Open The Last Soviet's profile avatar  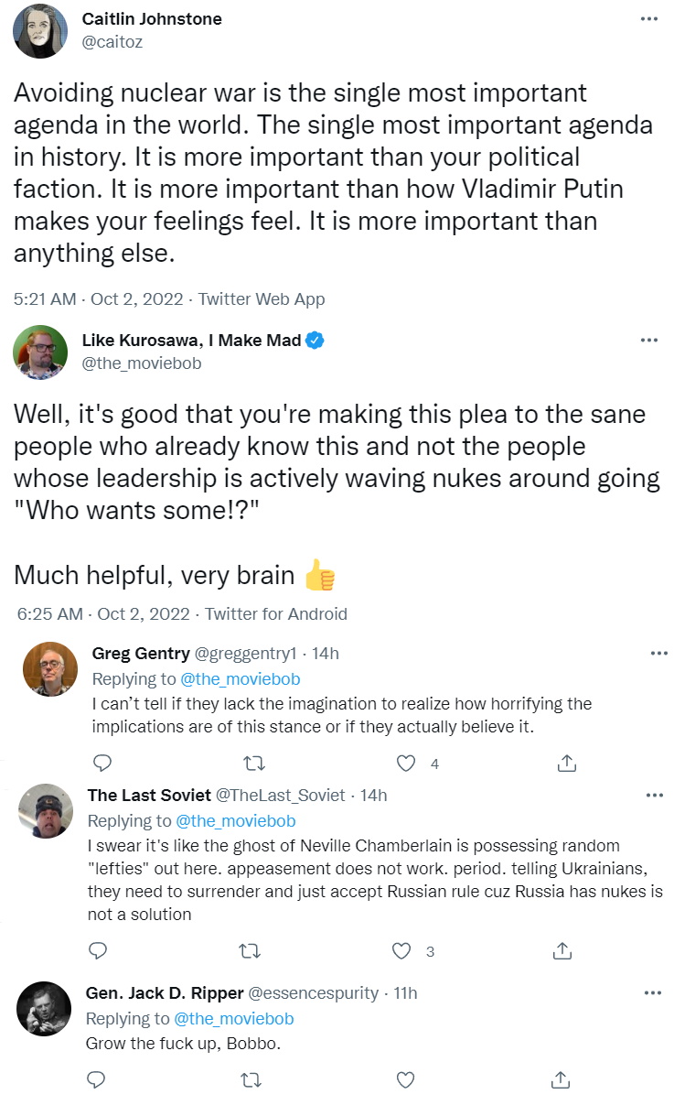45,811
